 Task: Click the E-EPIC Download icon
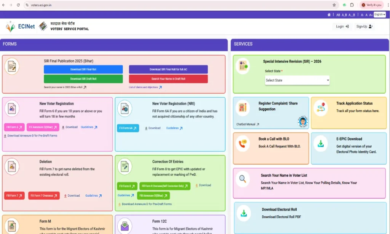click(x=321, y=144)
